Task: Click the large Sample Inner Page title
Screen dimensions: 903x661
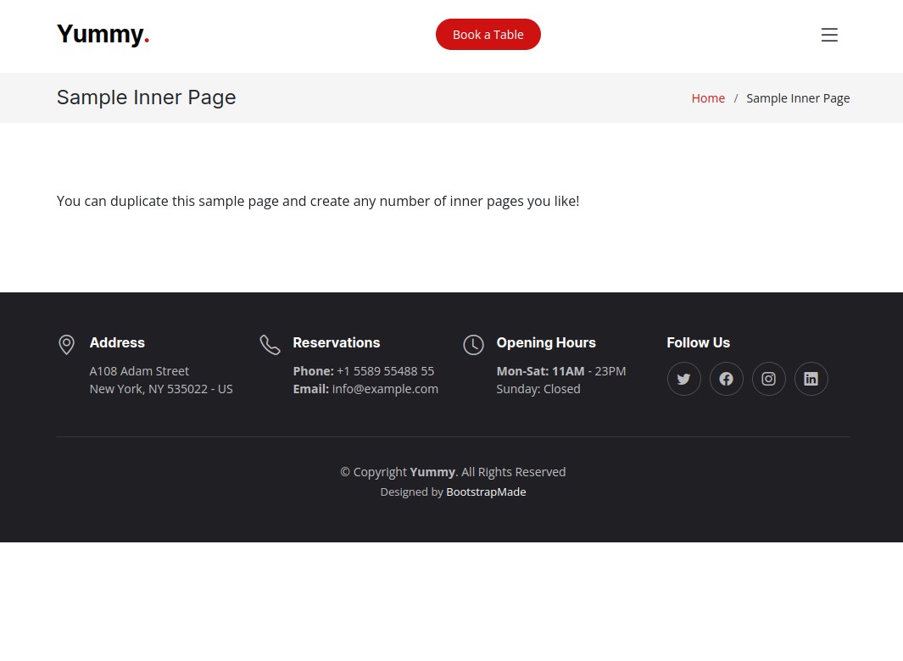Action: pos(146,97)
